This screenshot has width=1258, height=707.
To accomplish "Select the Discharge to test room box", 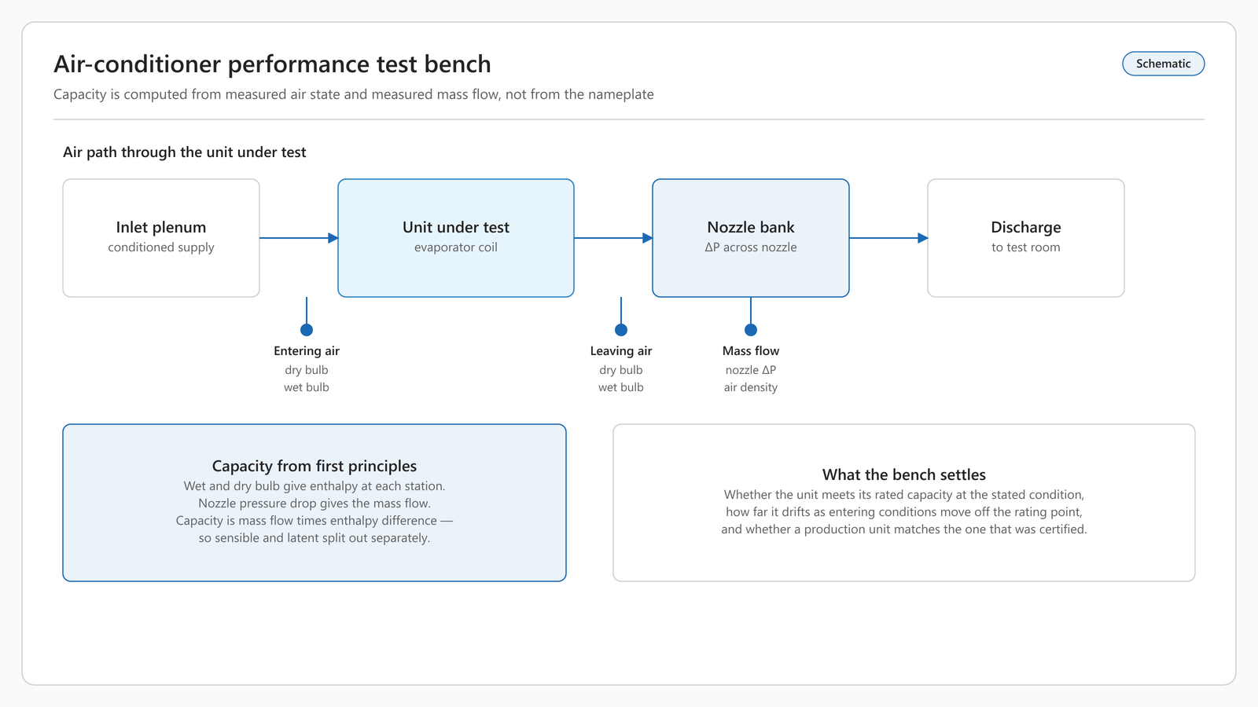I will [x=1026, y=238].
